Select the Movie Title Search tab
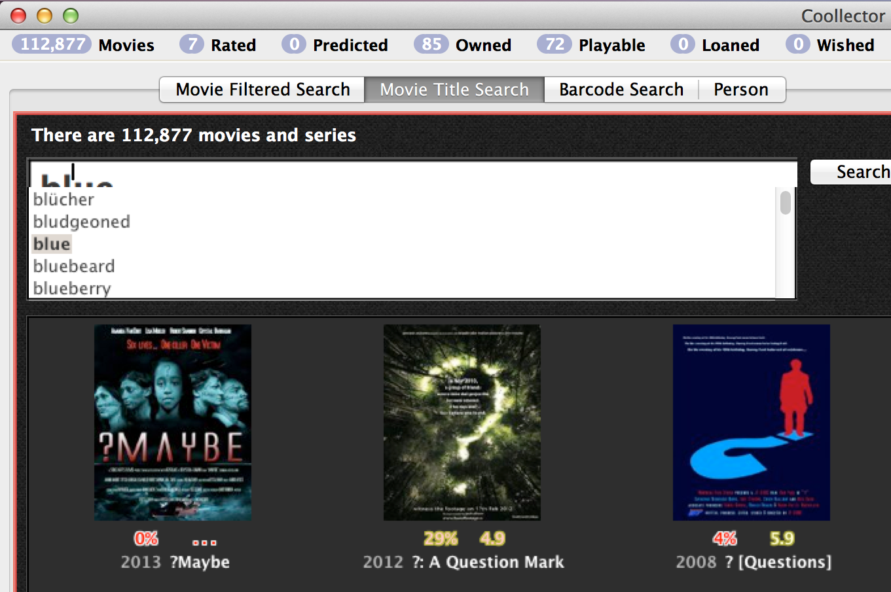The width and height of the screenshot is (891, 592). tap(454, 90)
